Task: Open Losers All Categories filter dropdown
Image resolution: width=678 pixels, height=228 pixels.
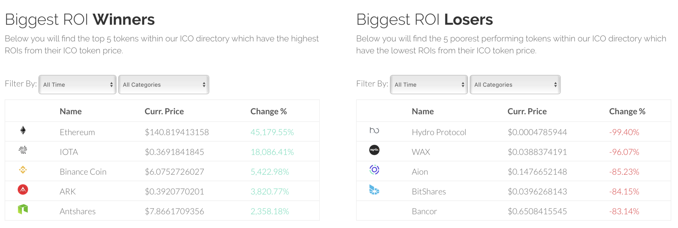Action: [515, 85]
